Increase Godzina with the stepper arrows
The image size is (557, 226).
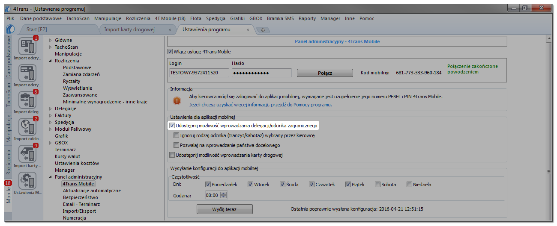click(x=223, y=194)
